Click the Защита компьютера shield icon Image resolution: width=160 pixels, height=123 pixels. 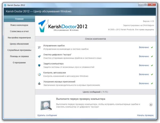pyautogui.click(x=39, y=66)
